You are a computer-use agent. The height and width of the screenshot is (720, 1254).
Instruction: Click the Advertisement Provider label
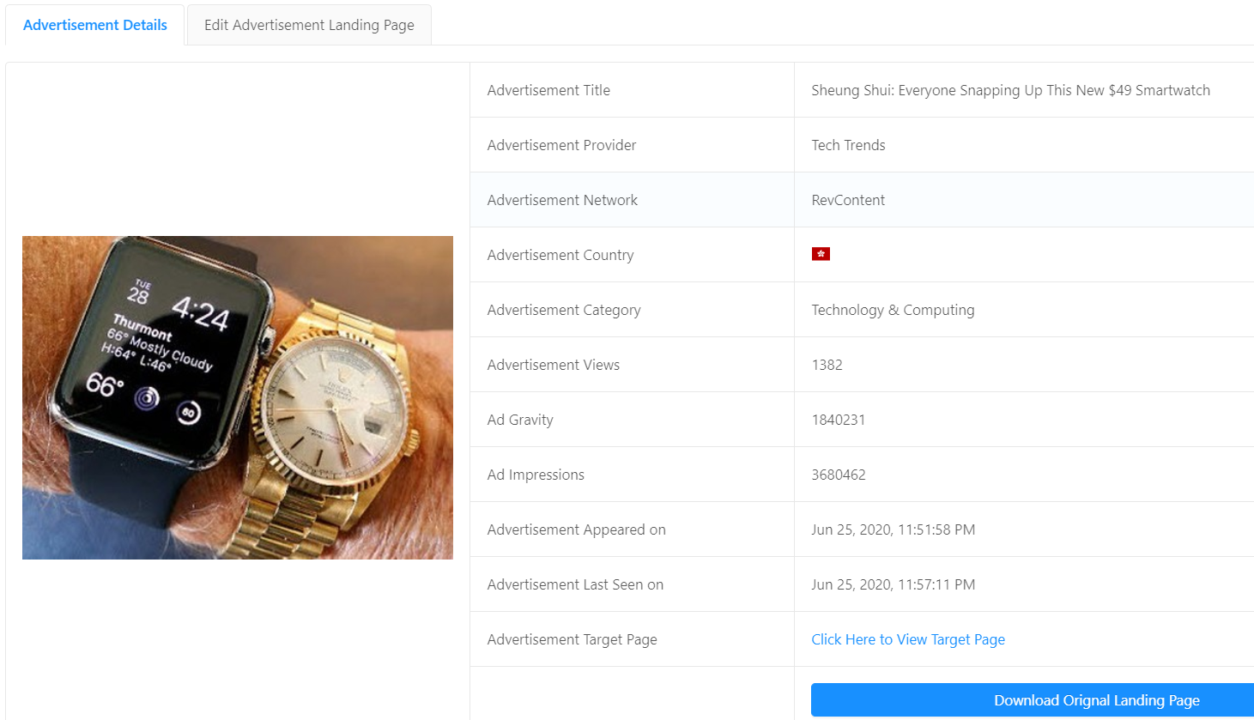pos(561,145)
